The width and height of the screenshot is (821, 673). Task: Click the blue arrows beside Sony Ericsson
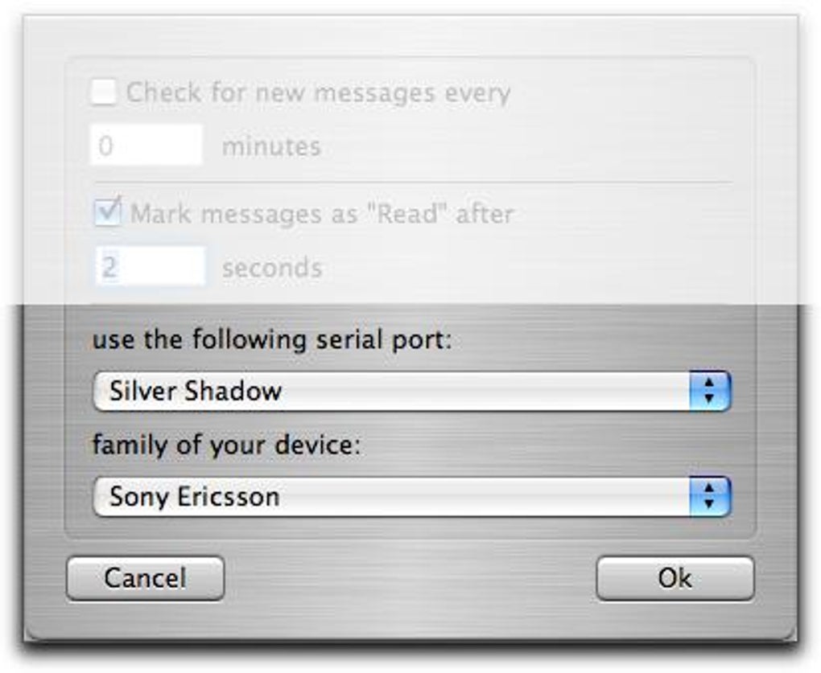tap(709, 497)
